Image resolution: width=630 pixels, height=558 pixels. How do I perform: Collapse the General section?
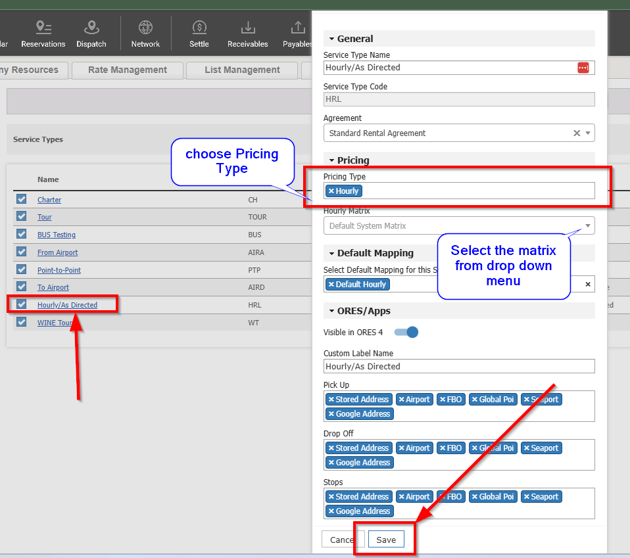tap(332, 39)
